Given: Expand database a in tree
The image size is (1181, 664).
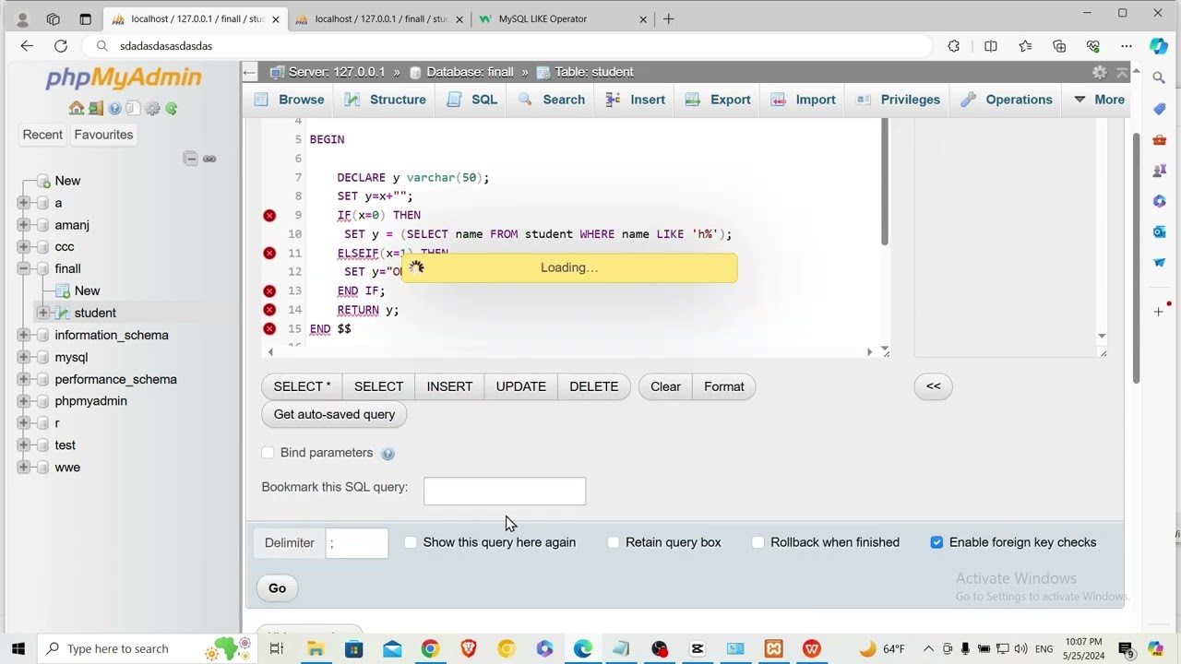Looking at the screenshot, I should (23, 203).
